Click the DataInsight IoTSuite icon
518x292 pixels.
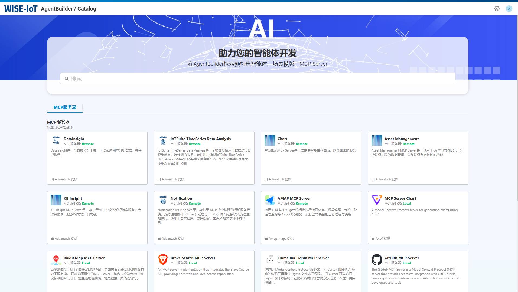(x=56, y=140)
